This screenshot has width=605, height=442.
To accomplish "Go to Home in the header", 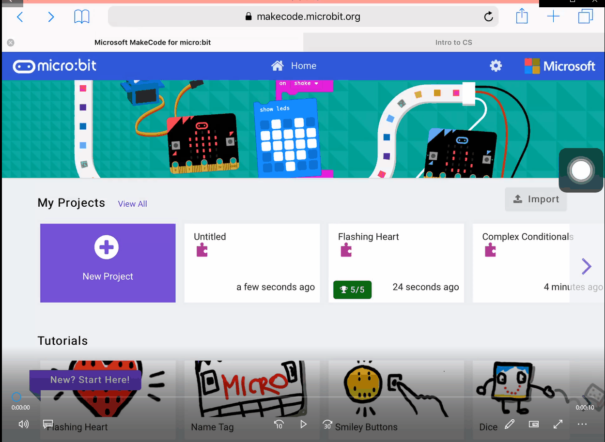I will pos(294,66).
